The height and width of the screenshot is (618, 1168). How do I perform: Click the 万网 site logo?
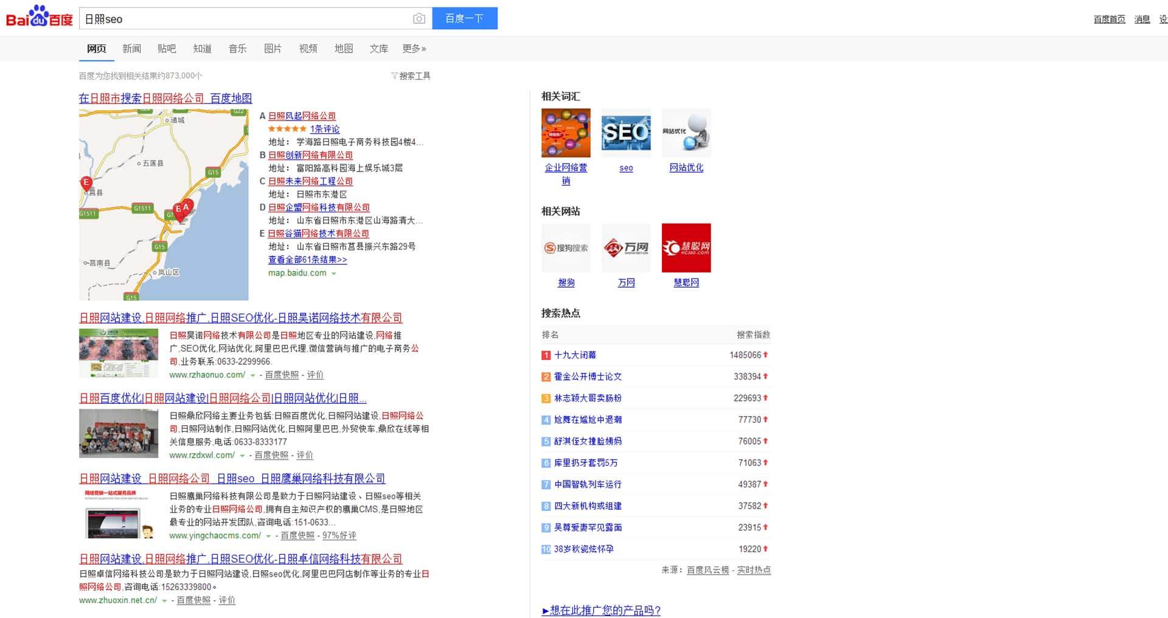(x=626, y=248)
